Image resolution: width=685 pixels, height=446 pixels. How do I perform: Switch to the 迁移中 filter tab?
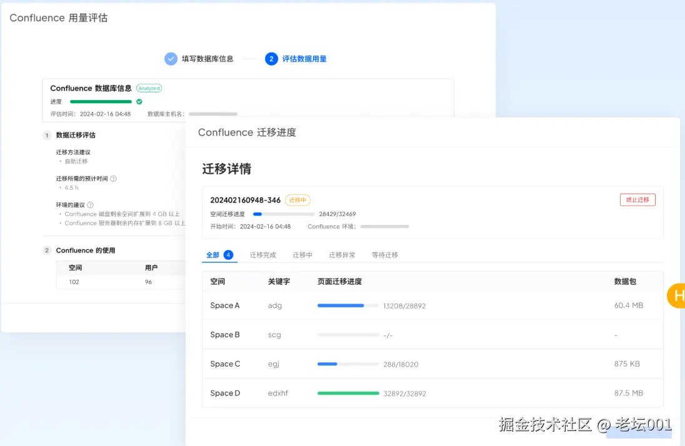point(302,255)
